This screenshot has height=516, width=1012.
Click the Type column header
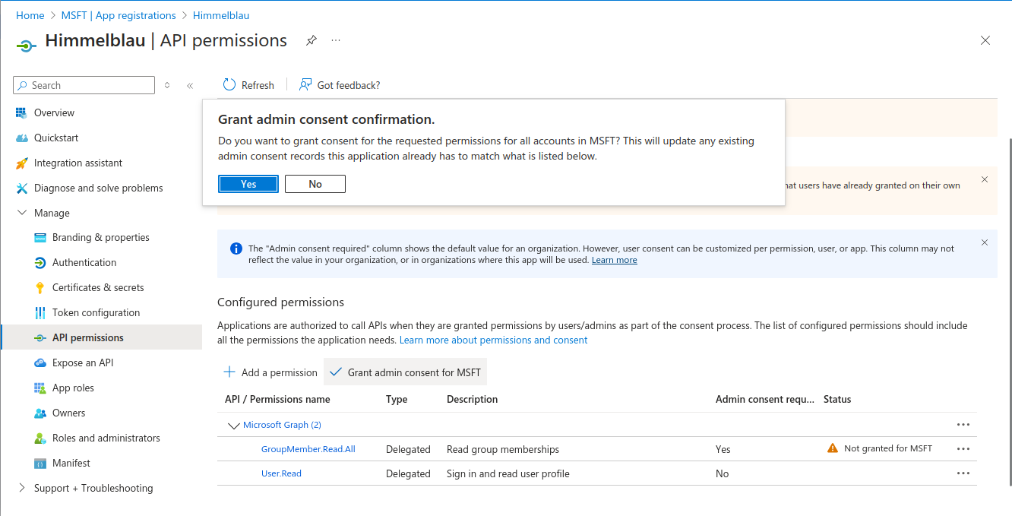397,399
